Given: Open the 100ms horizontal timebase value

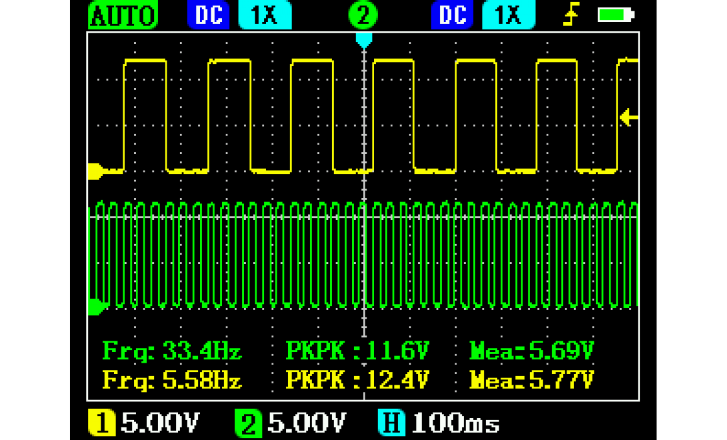Looking at the screenshot, I should (455, 424).
